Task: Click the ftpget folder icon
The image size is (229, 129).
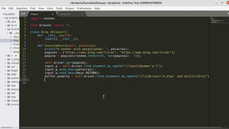Action: pos(9,71)
